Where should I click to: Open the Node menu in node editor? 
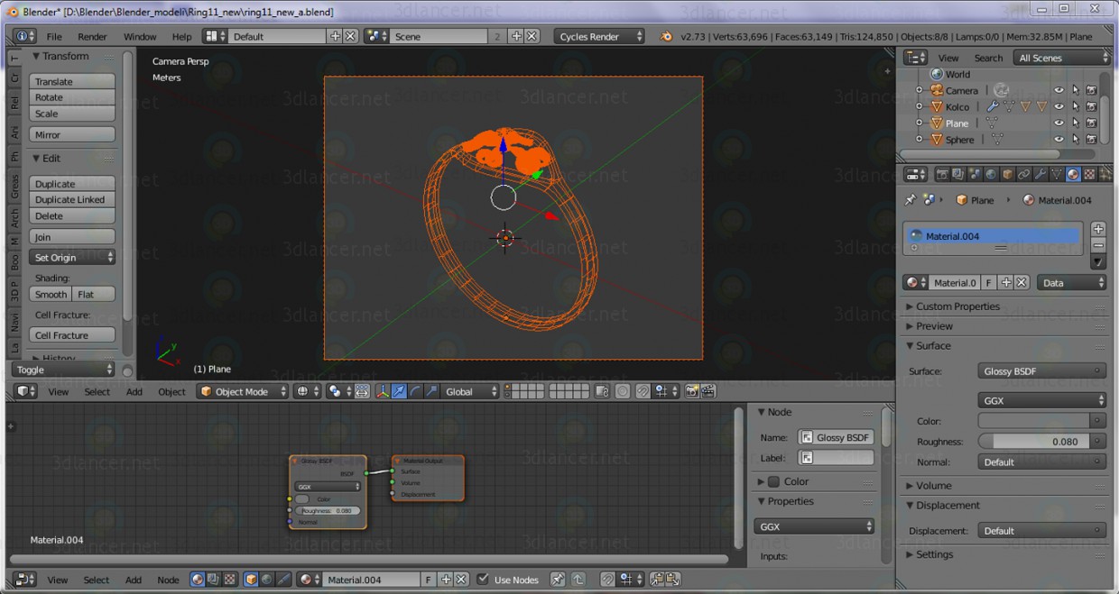168,580
